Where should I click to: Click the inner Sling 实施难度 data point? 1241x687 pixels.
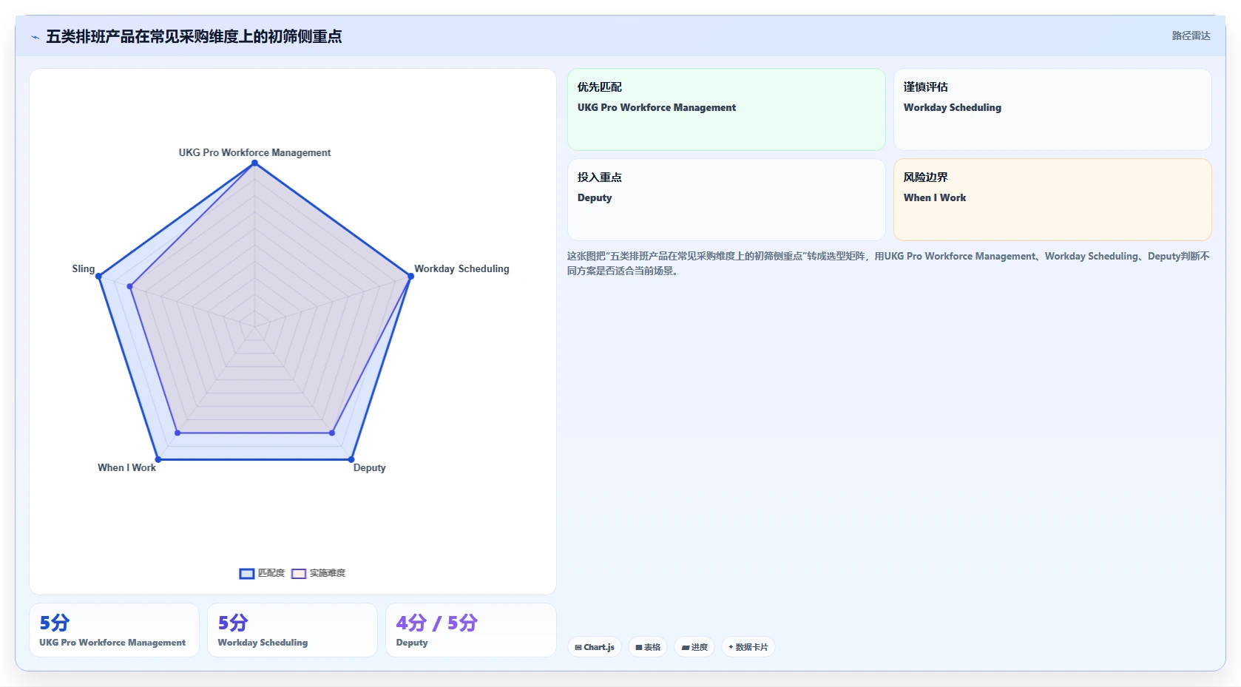click(x=130, y=286)
